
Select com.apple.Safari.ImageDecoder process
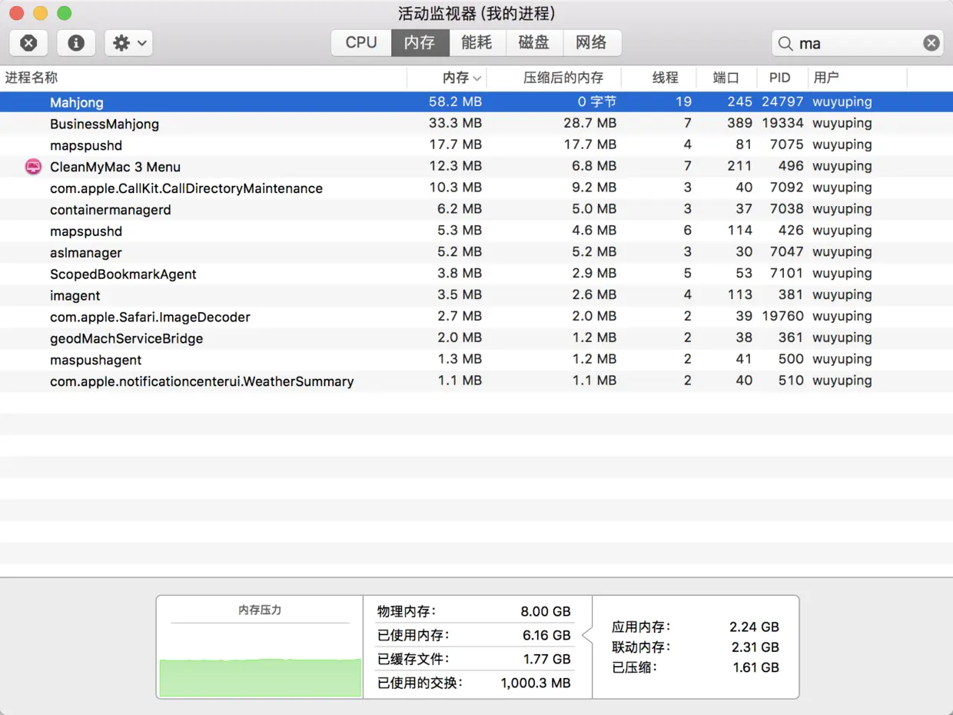pos(476,317)
